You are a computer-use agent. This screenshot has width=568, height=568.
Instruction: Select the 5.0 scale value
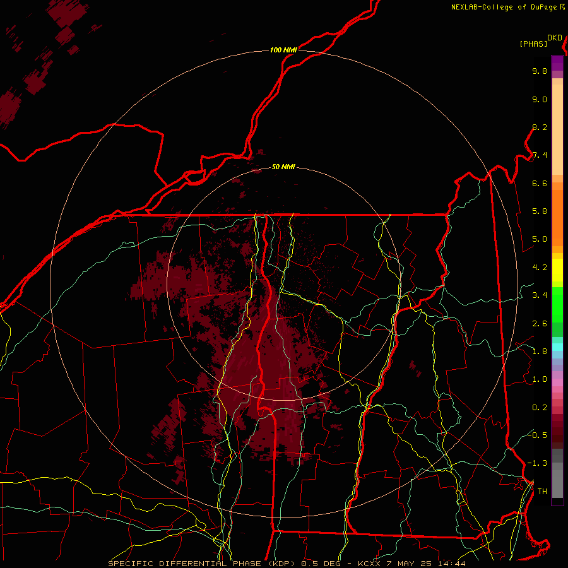point(540,239)
